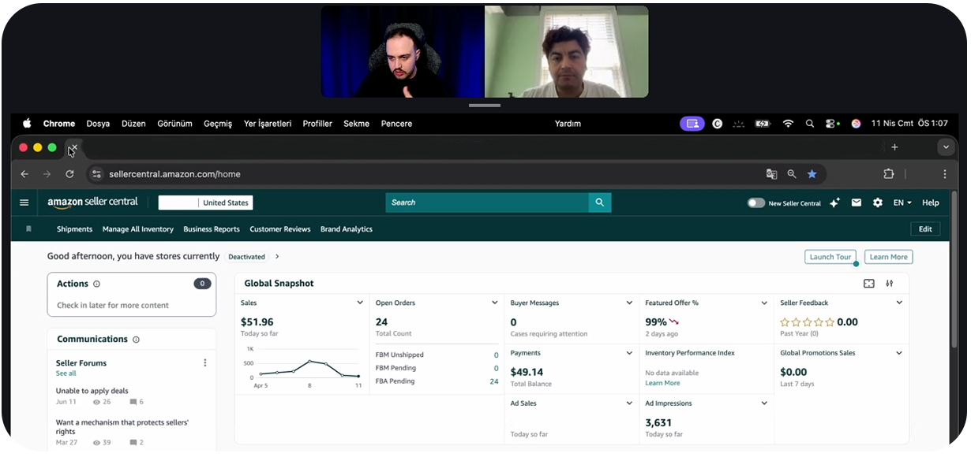
Task: Click the Edit button
Action: pos(925,229)
